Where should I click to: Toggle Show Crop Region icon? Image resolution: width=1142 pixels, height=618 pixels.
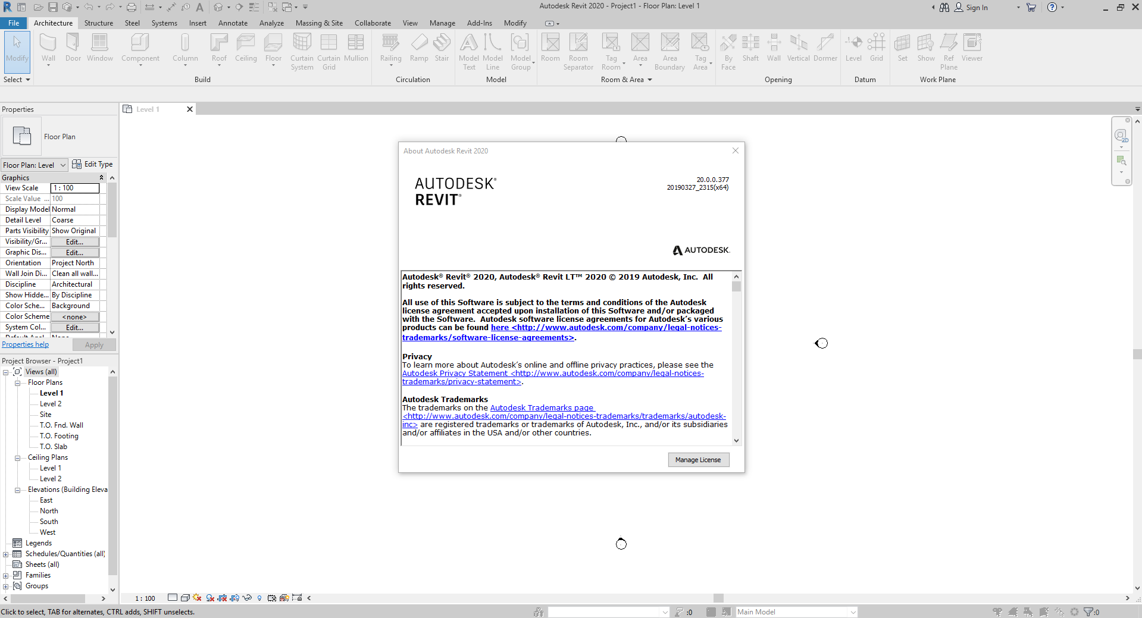[x=234, y=598]
